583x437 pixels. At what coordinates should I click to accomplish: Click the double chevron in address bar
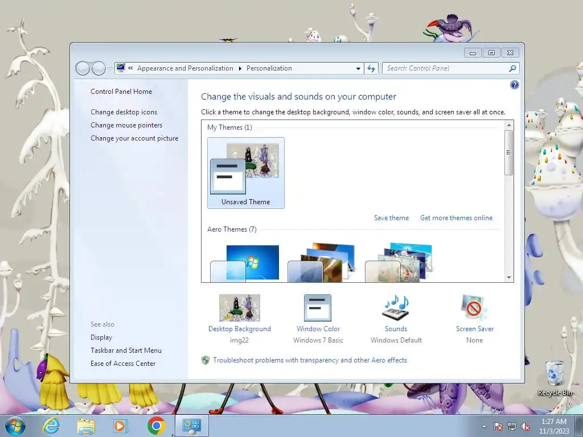(130, 68)
